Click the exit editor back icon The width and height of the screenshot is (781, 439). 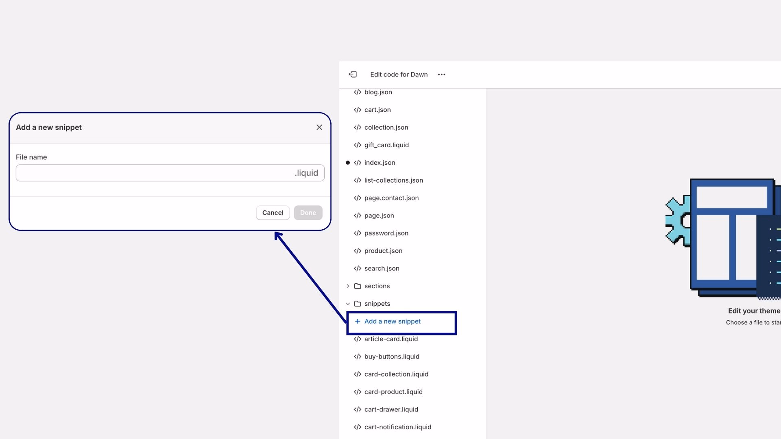pyautogui.click(x=353, y=74)
